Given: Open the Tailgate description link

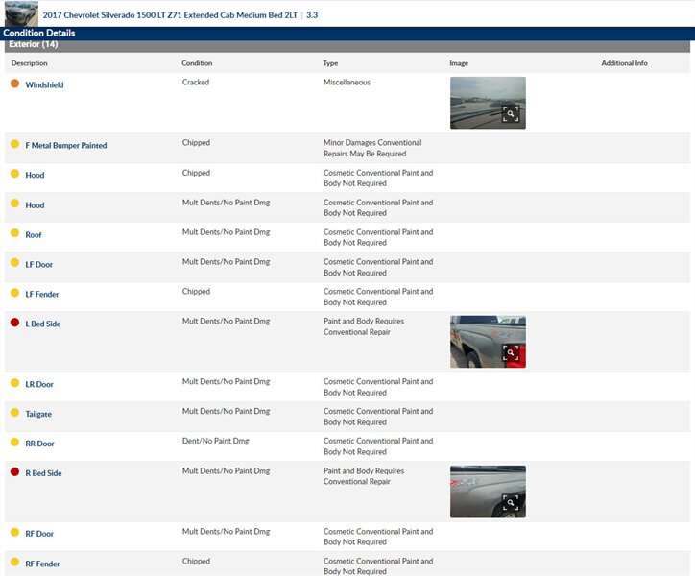Looking at the screenshot, I should [x=38, y=414].
